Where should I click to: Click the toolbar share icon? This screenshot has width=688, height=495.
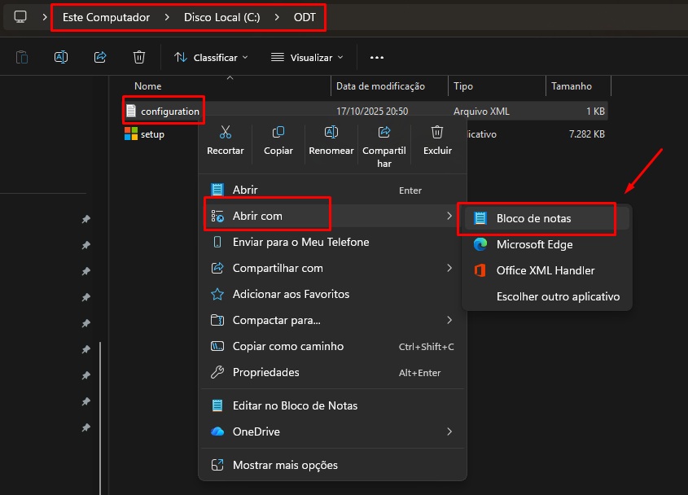[100, 57]
